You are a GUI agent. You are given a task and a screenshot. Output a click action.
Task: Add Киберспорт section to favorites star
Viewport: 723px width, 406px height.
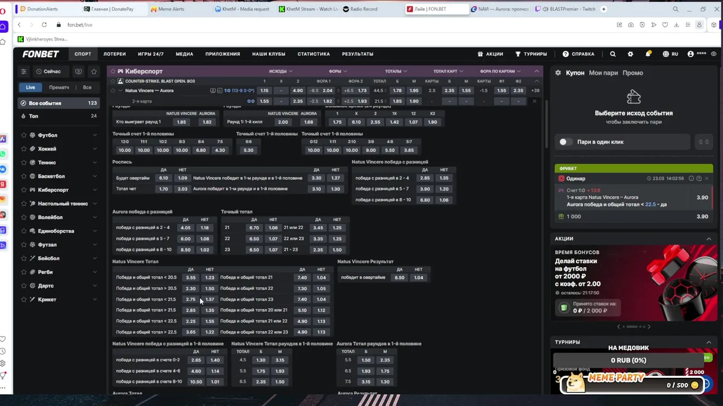click(112, 72)
